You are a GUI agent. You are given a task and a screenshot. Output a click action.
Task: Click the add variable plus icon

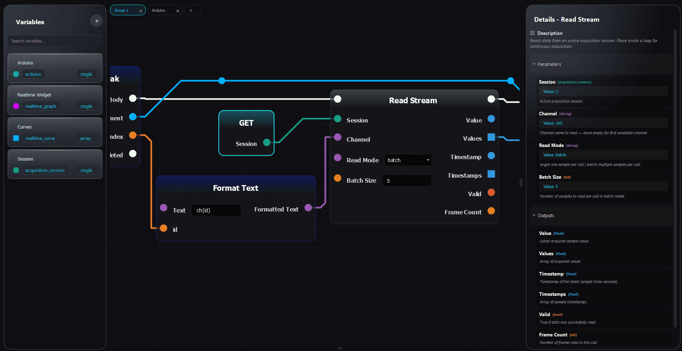97,21
